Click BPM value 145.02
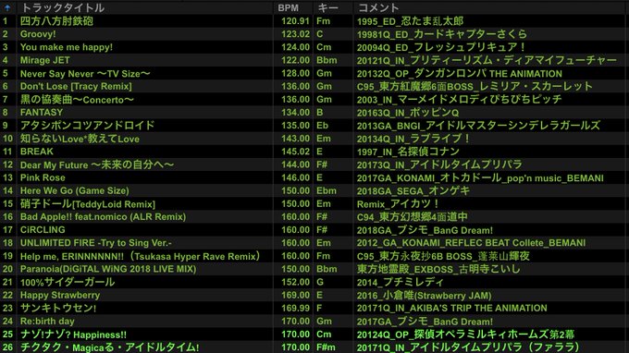Viewport: 629px width, 353px height. pyautogui.click(x=295, y=152)
